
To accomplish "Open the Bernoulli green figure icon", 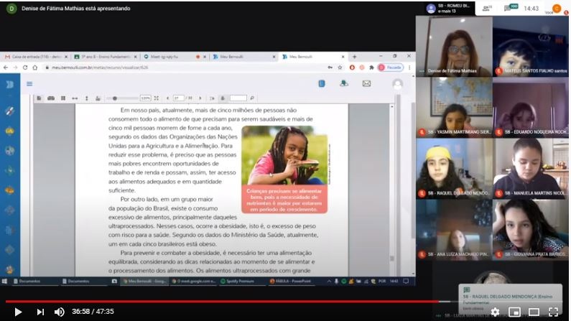I will (344, 83).
